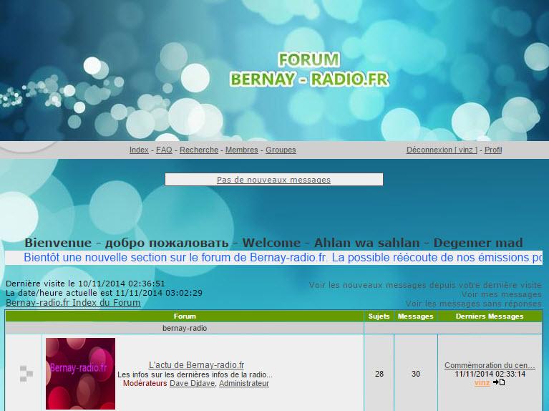This screenshot has width=549, height=411.
Task: Click the Sujets count 28
Action: coord(379,374)
